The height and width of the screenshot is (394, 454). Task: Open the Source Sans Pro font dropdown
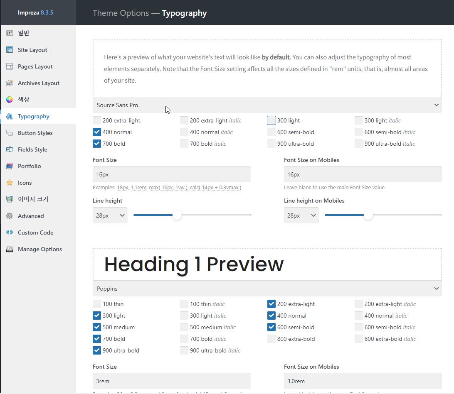click(267, 105)
